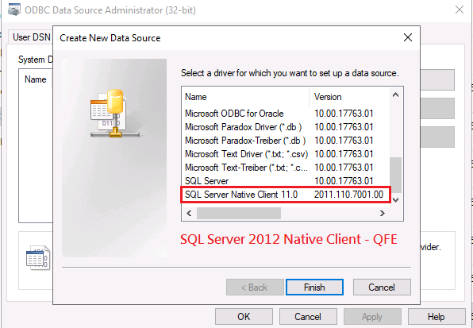Click Finish in Create New Data Source

(314, 287)
